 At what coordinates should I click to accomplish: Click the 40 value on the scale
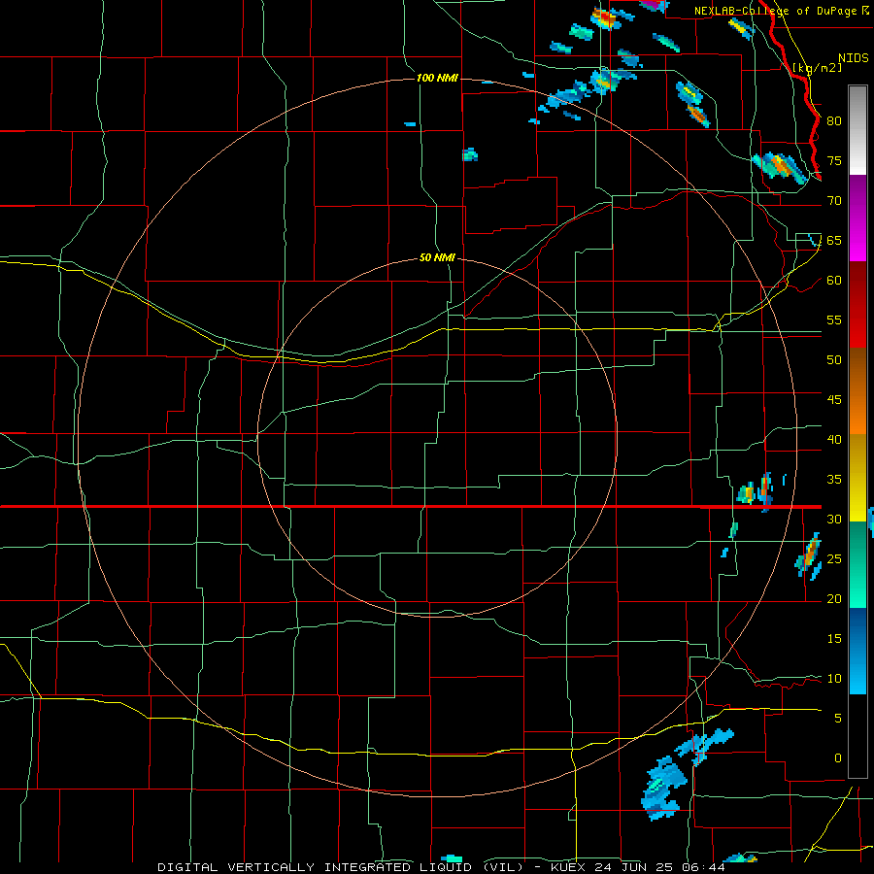[834, 439]
